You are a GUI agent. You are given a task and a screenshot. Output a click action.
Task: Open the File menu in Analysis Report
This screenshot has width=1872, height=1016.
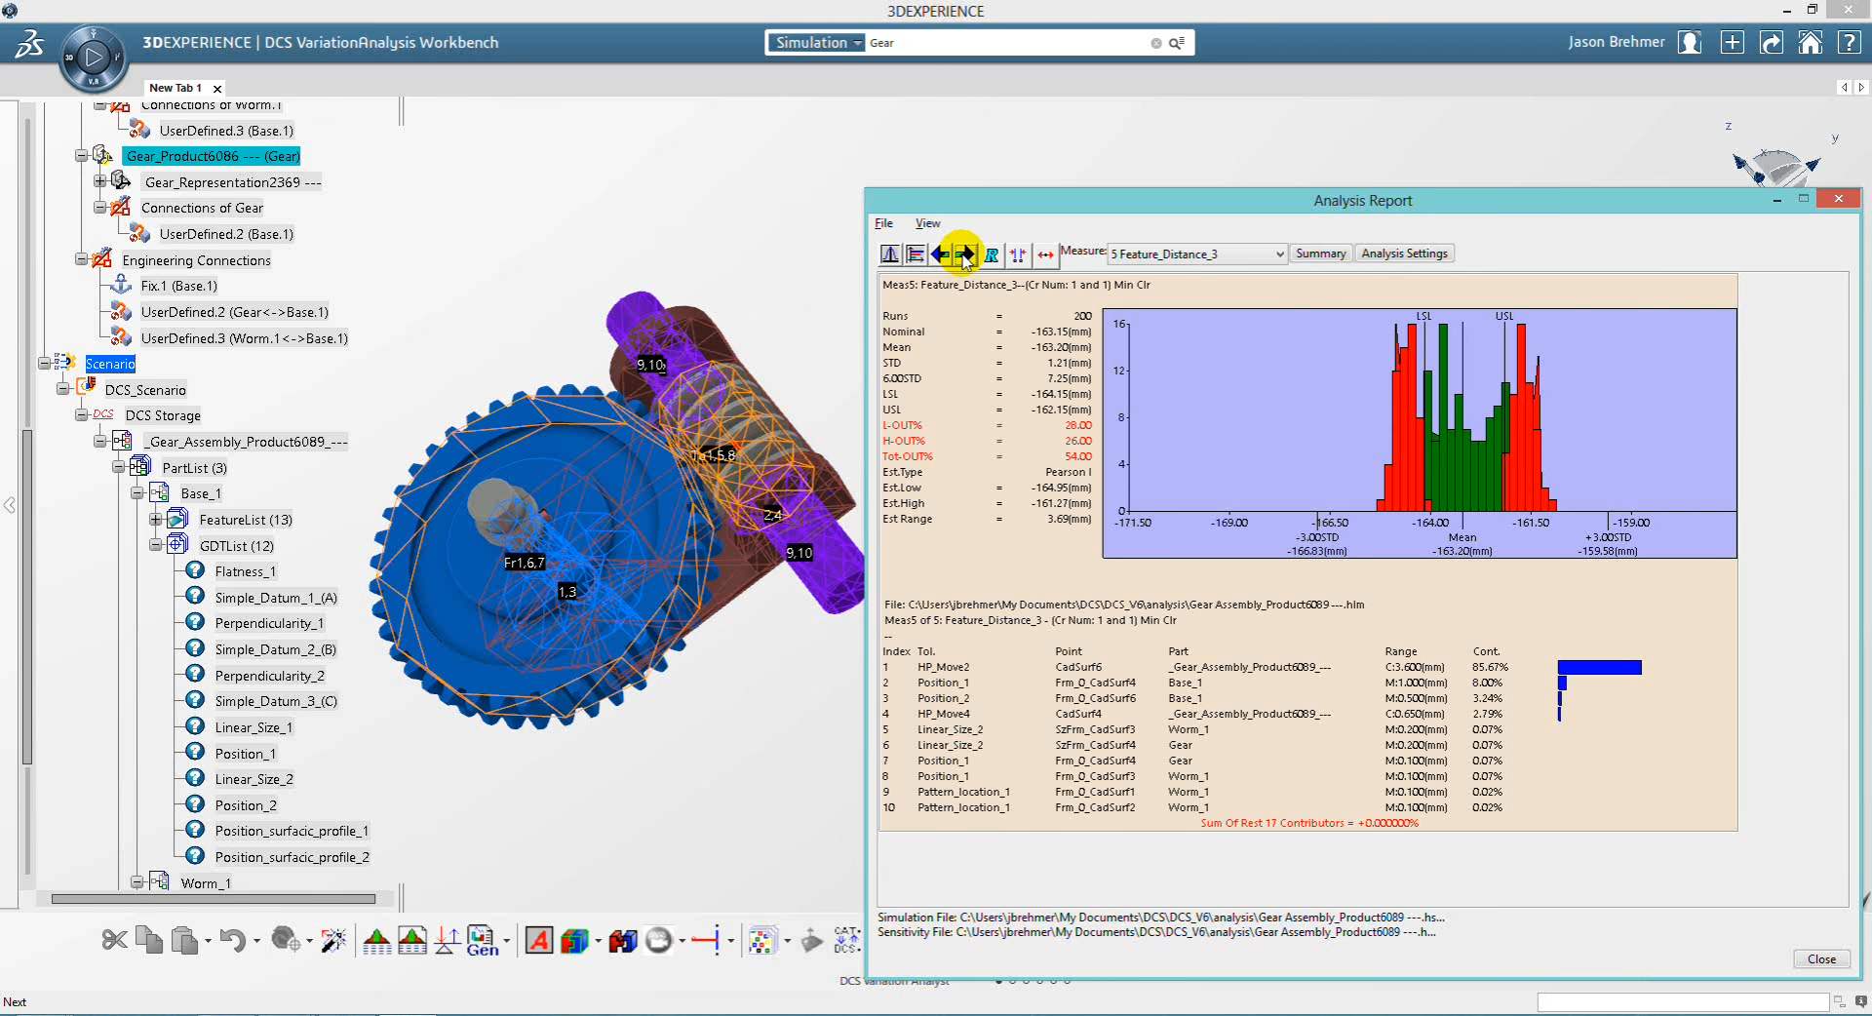click(883, 223)
